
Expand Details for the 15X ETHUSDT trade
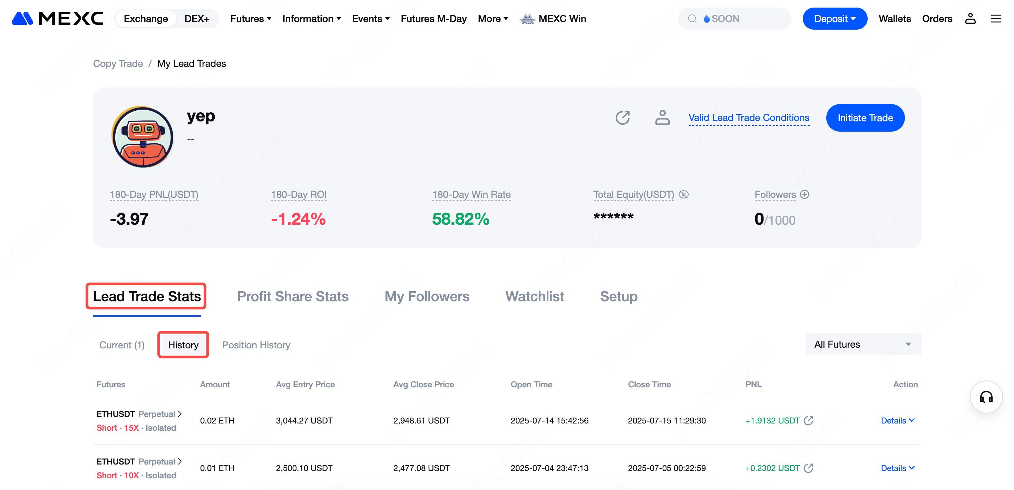coord(897,420)
